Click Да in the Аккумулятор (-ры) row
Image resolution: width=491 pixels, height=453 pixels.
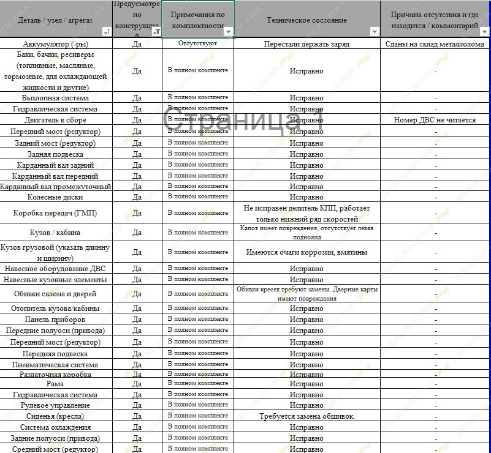[137, 43]
